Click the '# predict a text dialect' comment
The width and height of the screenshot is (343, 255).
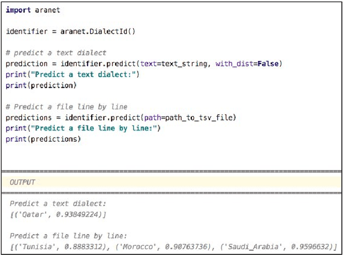pos(56,53)
